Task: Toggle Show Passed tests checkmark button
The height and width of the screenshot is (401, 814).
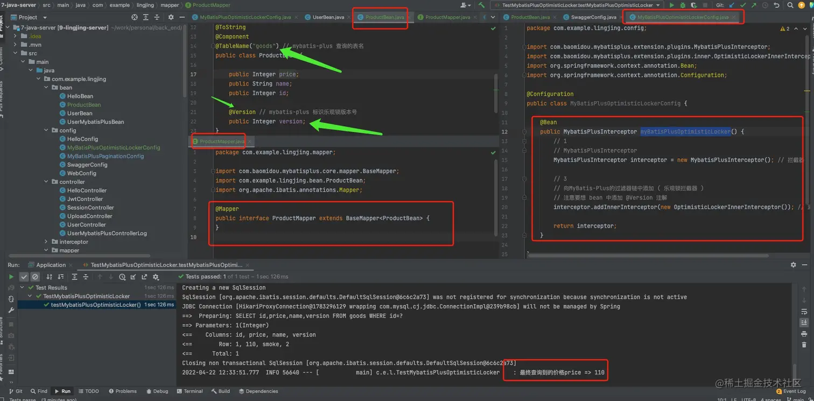Action: pos(24,277)
